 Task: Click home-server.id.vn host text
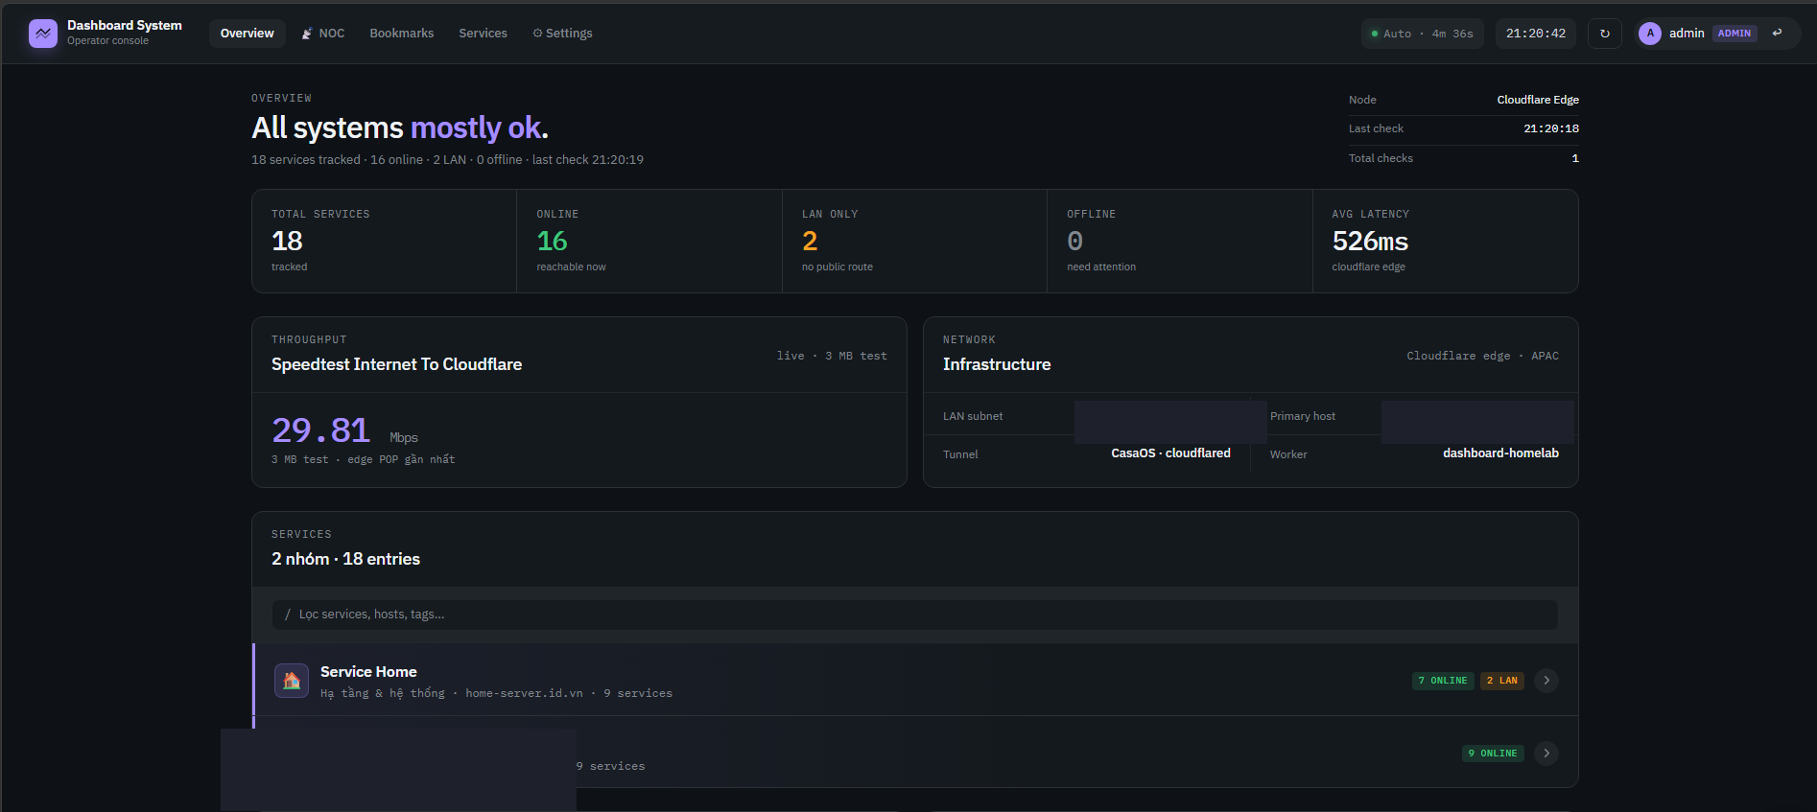(x=524, y=693)
